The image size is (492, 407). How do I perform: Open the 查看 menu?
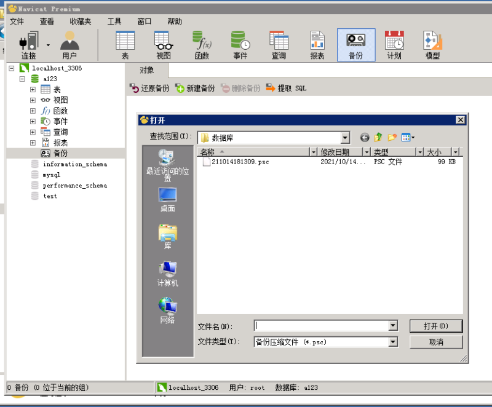[47, 22]
